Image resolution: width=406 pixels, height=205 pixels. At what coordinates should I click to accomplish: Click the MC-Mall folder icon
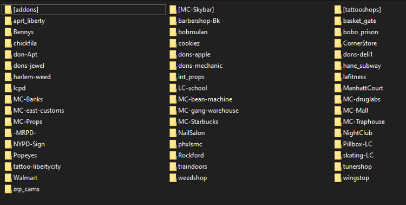pyautogui.click(x=338, y=111)
